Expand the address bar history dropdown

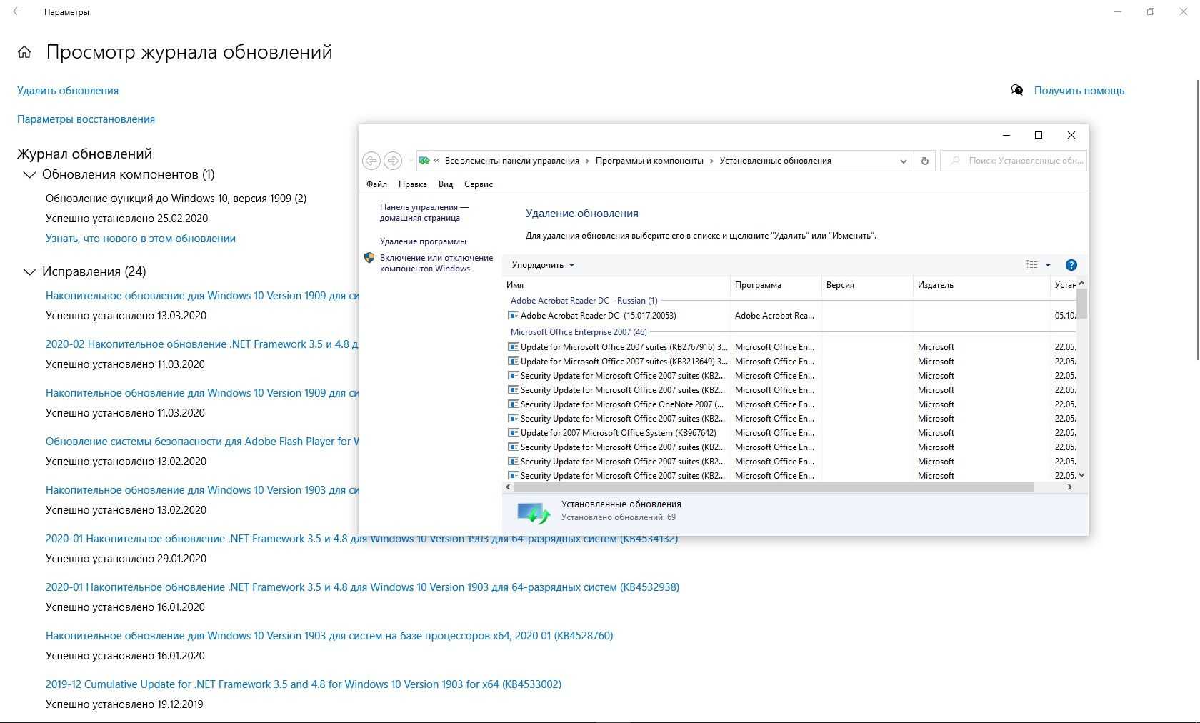point(903,161)
